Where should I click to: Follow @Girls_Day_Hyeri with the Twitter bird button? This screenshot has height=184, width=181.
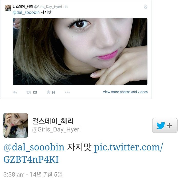pos(165,125)
